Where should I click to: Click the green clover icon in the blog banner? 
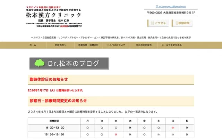pos(40,63)
